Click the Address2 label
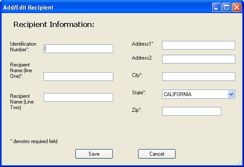The height and width of the screenshot is (167, 244). tap(142, 58)
